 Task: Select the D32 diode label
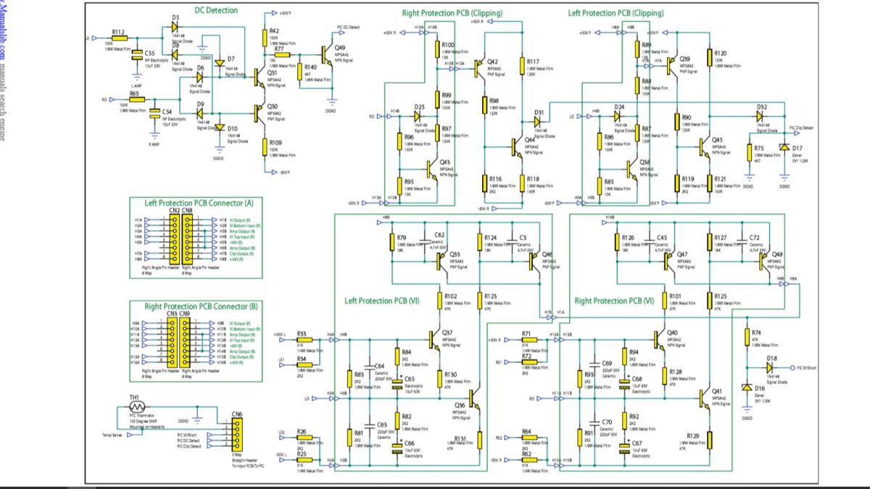(762, 107)
